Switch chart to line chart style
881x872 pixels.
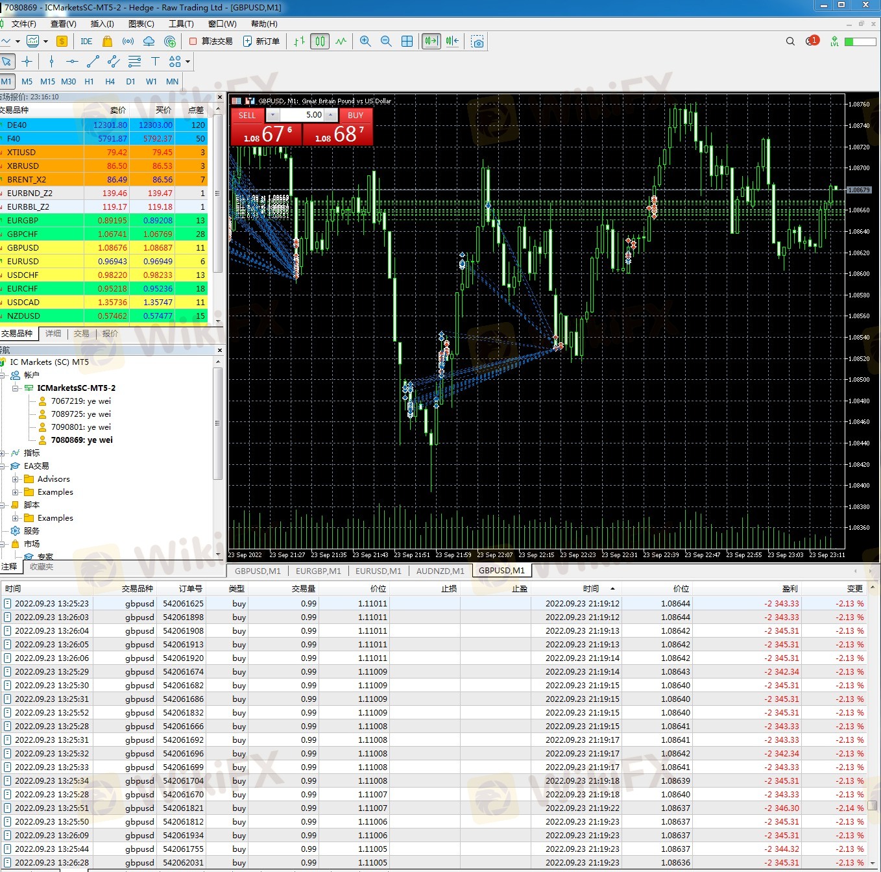[x=341, y=41]
